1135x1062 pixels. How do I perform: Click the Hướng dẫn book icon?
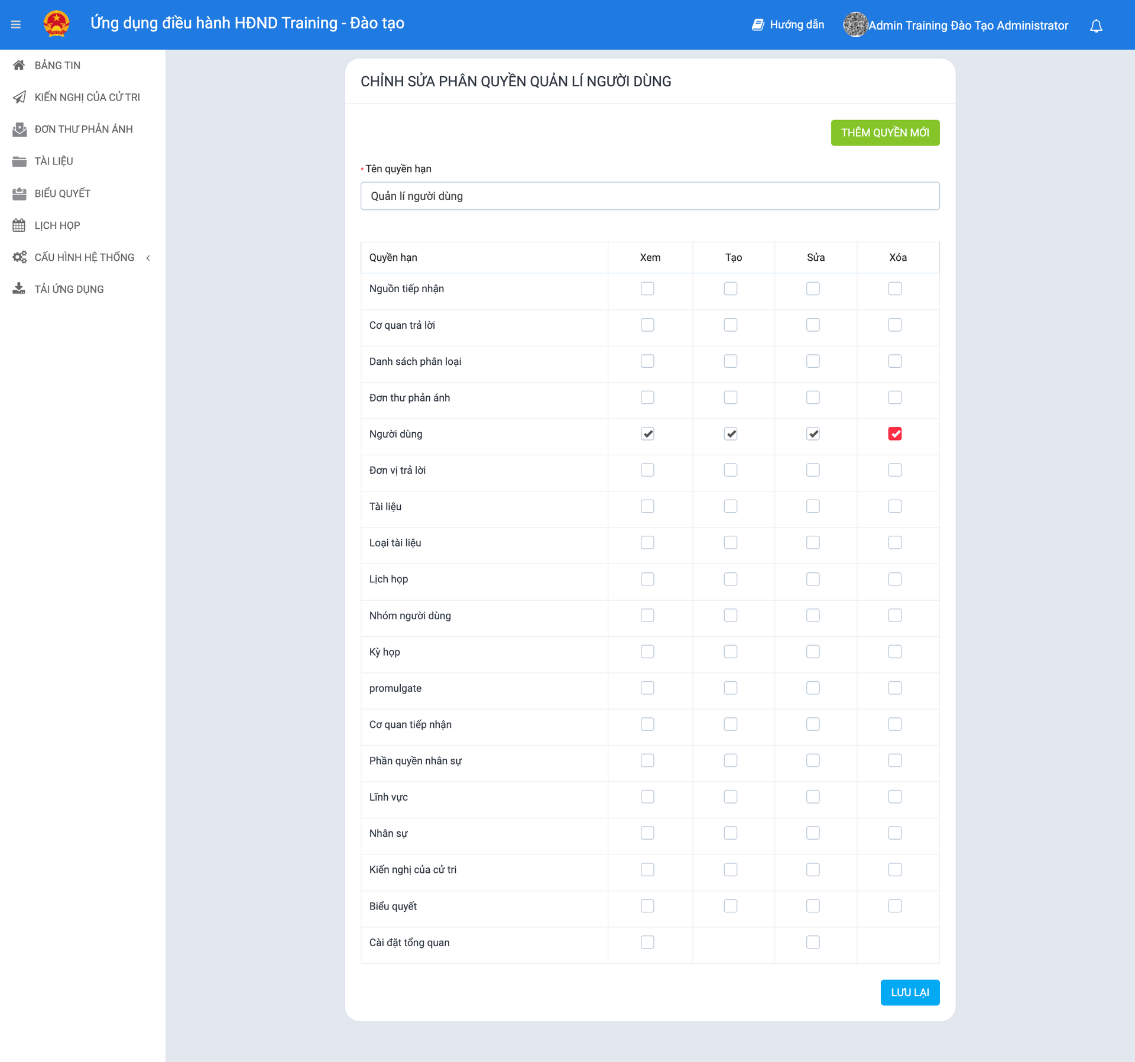(x=757, y=25)
